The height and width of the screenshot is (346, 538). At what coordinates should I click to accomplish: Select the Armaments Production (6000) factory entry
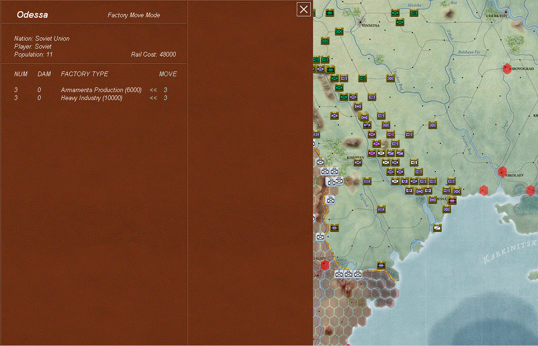click(101, 90)
